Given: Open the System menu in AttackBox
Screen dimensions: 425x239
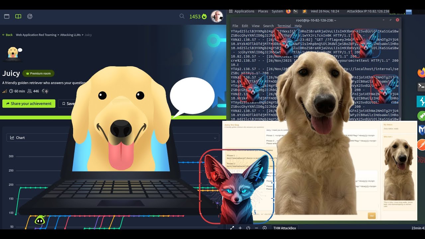Looking at the screenshot, I should pos(277,11).
